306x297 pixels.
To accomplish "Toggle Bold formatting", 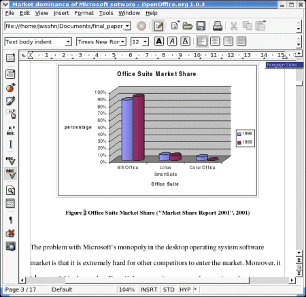I will (159, 41).
